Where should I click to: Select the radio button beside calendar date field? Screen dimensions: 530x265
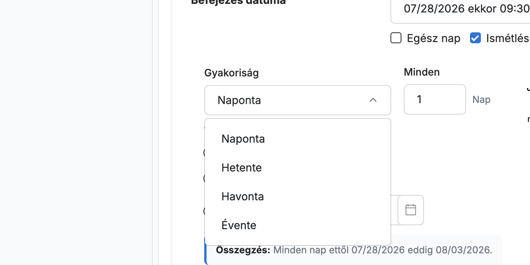(x=205, y=211)
